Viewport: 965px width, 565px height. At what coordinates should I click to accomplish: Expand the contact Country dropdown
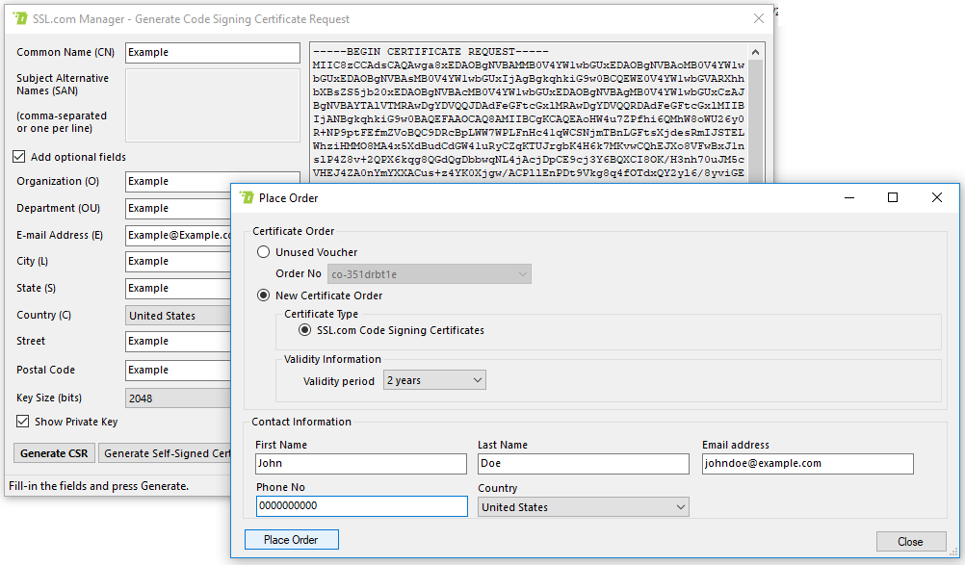(583, 507)
